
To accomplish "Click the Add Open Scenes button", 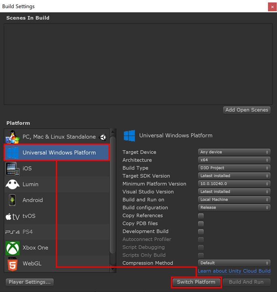I will click(247, 110).
